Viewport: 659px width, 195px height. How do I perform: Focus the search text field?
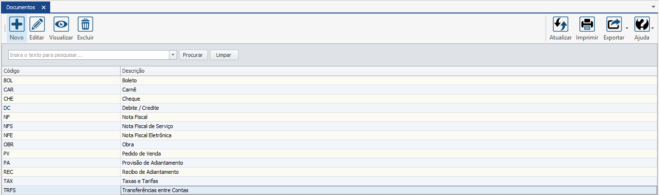tap(89, 55)
